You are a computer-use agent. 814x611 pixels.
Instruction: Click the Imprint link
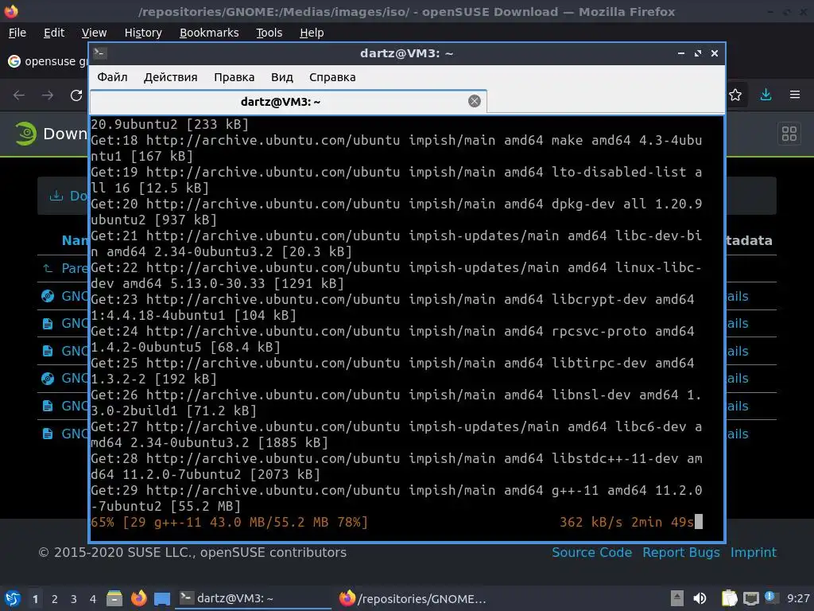click(754, 552)
